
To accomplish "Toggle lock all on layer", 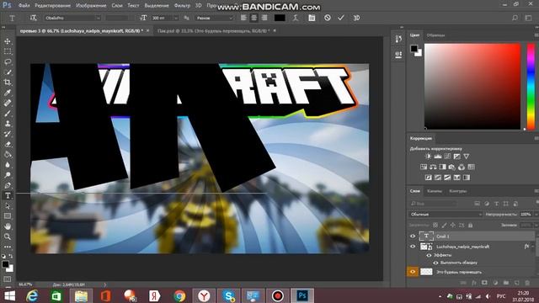I will (470, 226).
